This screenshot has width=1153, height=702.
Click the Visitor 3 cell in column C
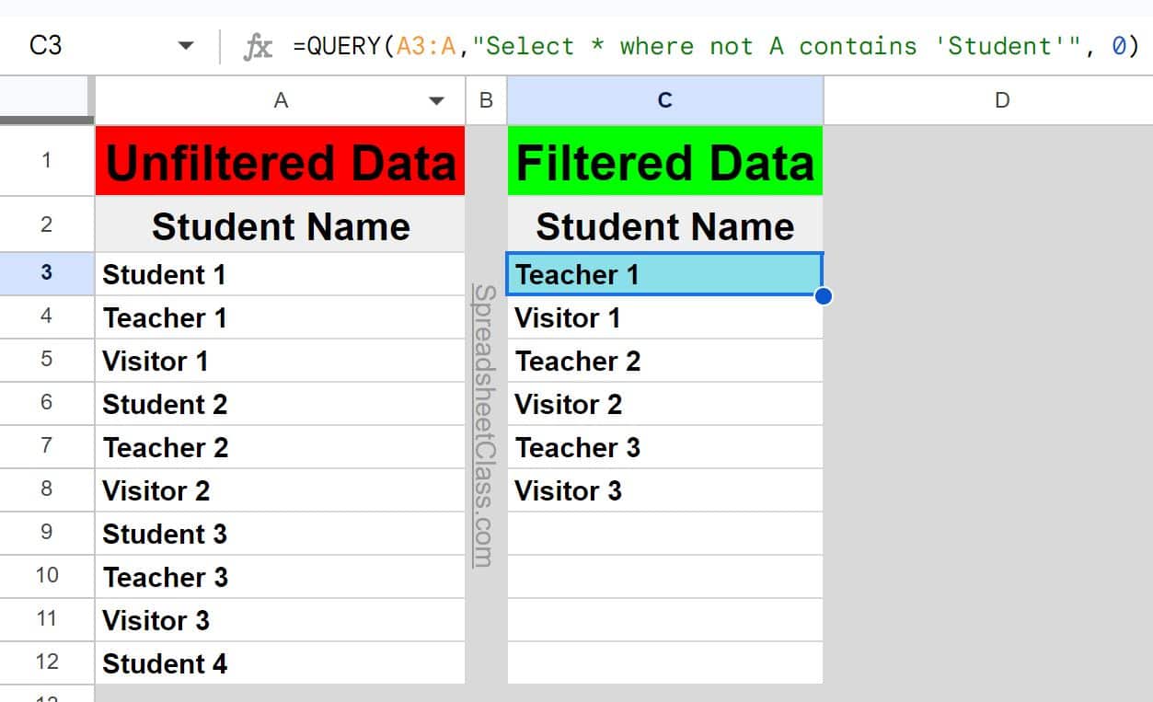pos(664,490)
